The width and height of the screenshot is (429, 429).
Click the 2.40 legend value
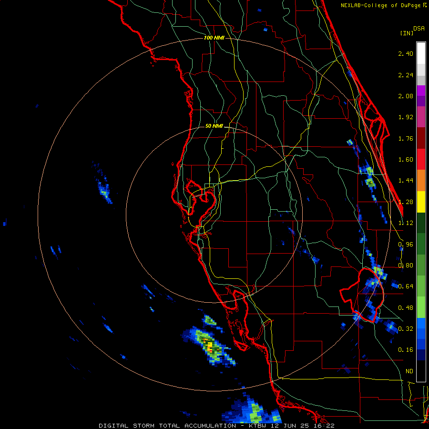(406, 53)
